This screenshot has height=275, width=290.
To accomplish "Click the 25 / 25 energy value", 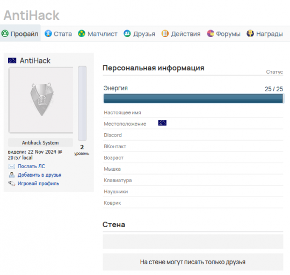I will 274,89.
